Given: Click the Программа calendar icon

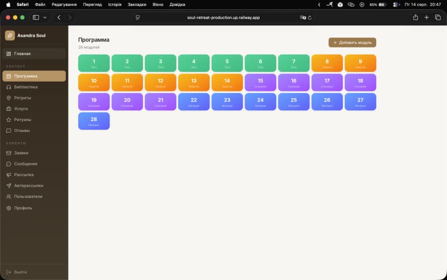Looking at the screenshot, I should point(9,76).
